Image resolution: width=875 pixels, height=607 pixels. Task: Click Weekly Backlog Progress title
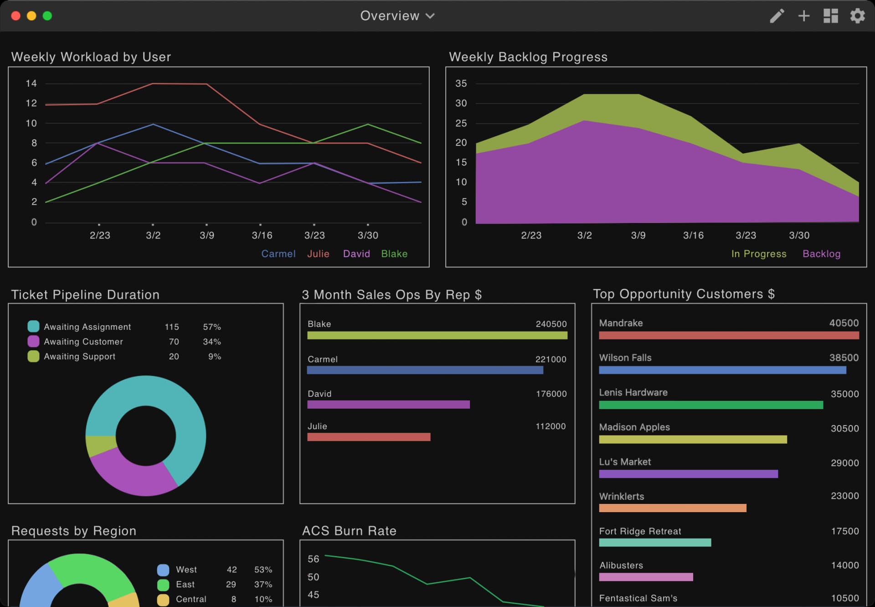[528, 57]
